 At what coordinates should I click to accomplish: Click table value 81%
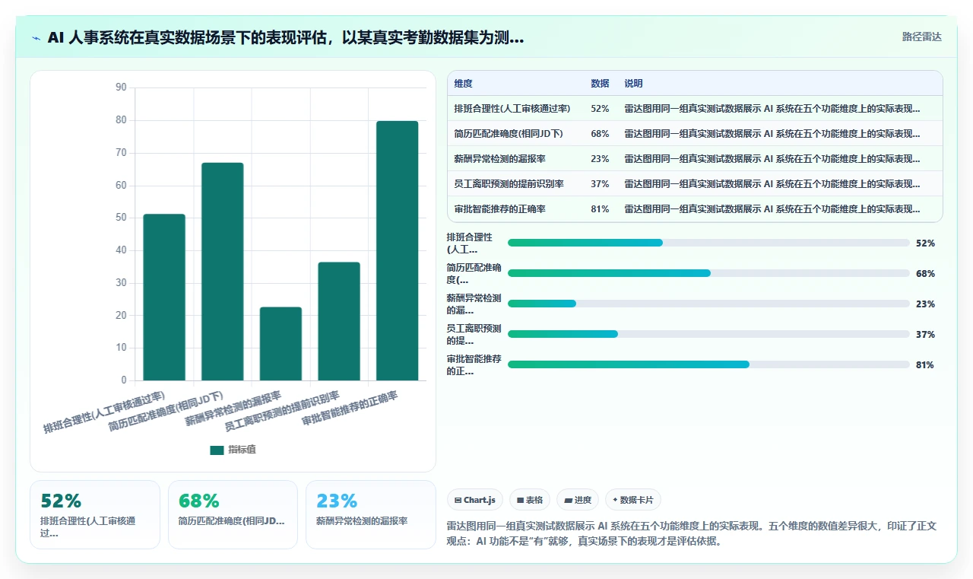point(600,209)
